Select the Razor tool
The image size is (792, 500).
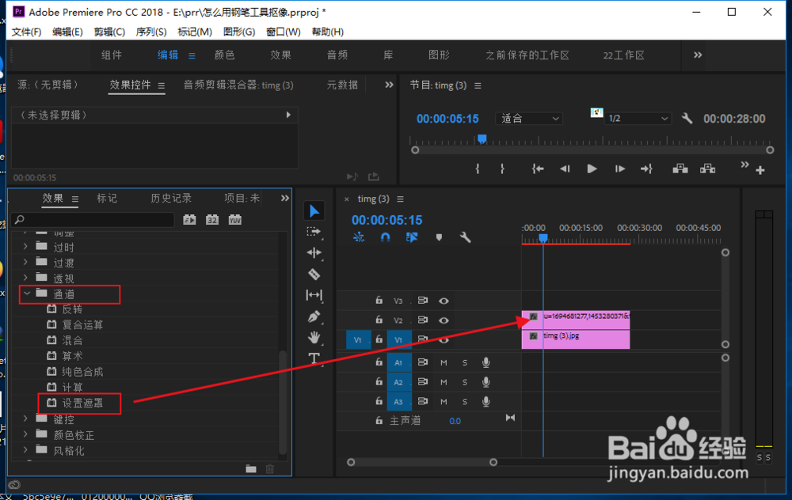click(314, 274)
